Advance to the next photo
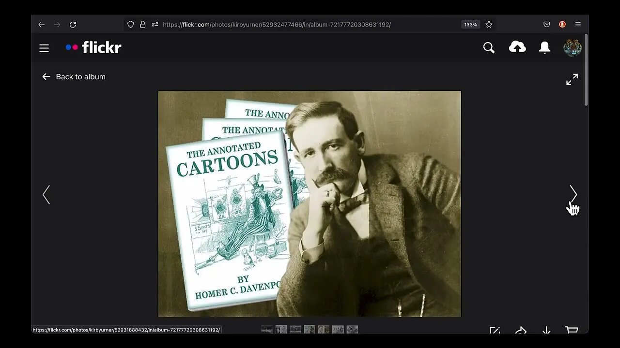 [x=573, y=195]
